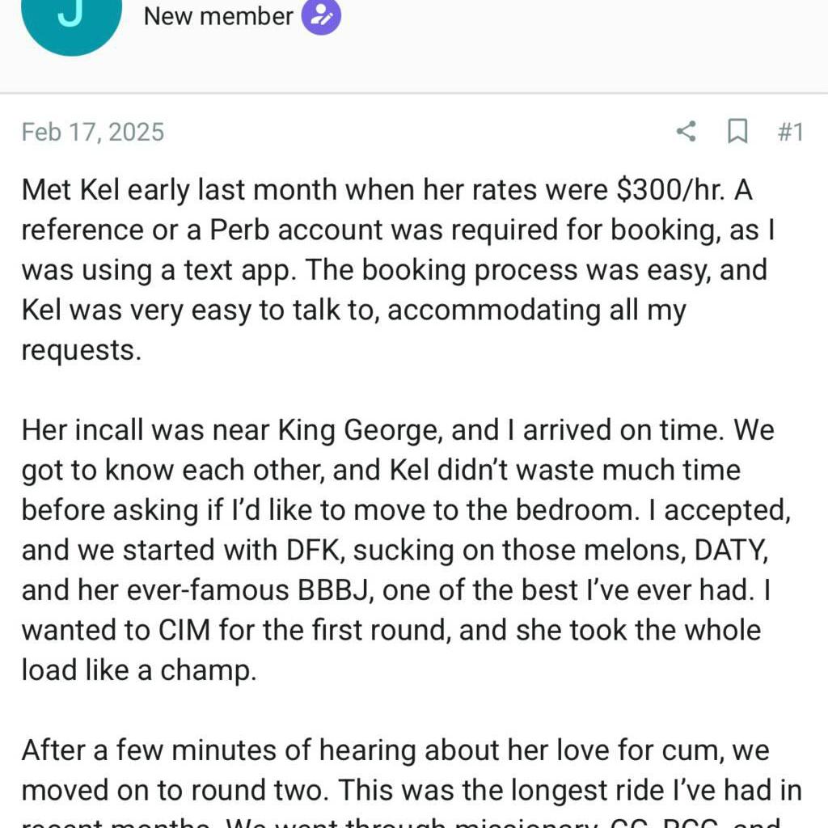Click the word requests ending first paragraph
This screenshot has height=828, width=828.
click(x=82, y=351)
